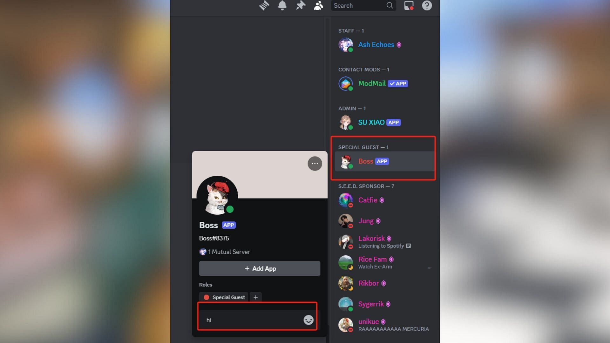This screenshot has width=610, height=343.
Task: Open help icon menu
Action: (x=427, y=5)
